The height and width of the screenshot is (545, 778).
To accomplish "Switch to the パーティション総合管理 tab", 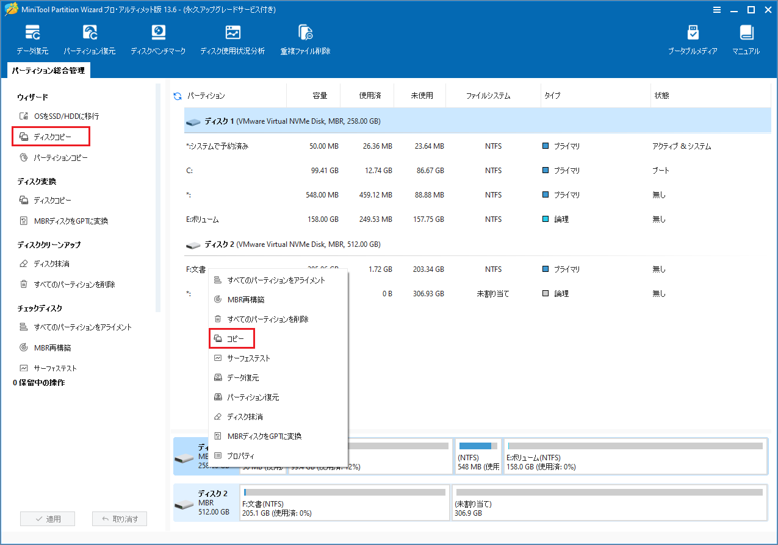I will click(49, 71).
